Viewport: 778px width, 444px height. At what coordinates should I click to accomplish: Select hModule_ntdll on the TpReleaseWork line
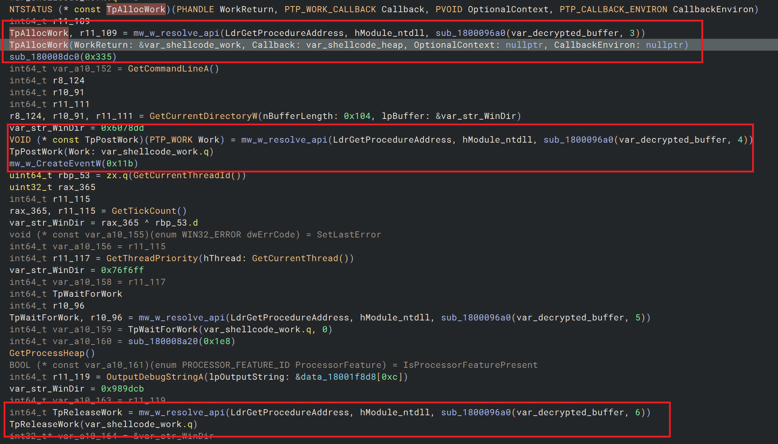pyautogui.click(x=395, y=412)
